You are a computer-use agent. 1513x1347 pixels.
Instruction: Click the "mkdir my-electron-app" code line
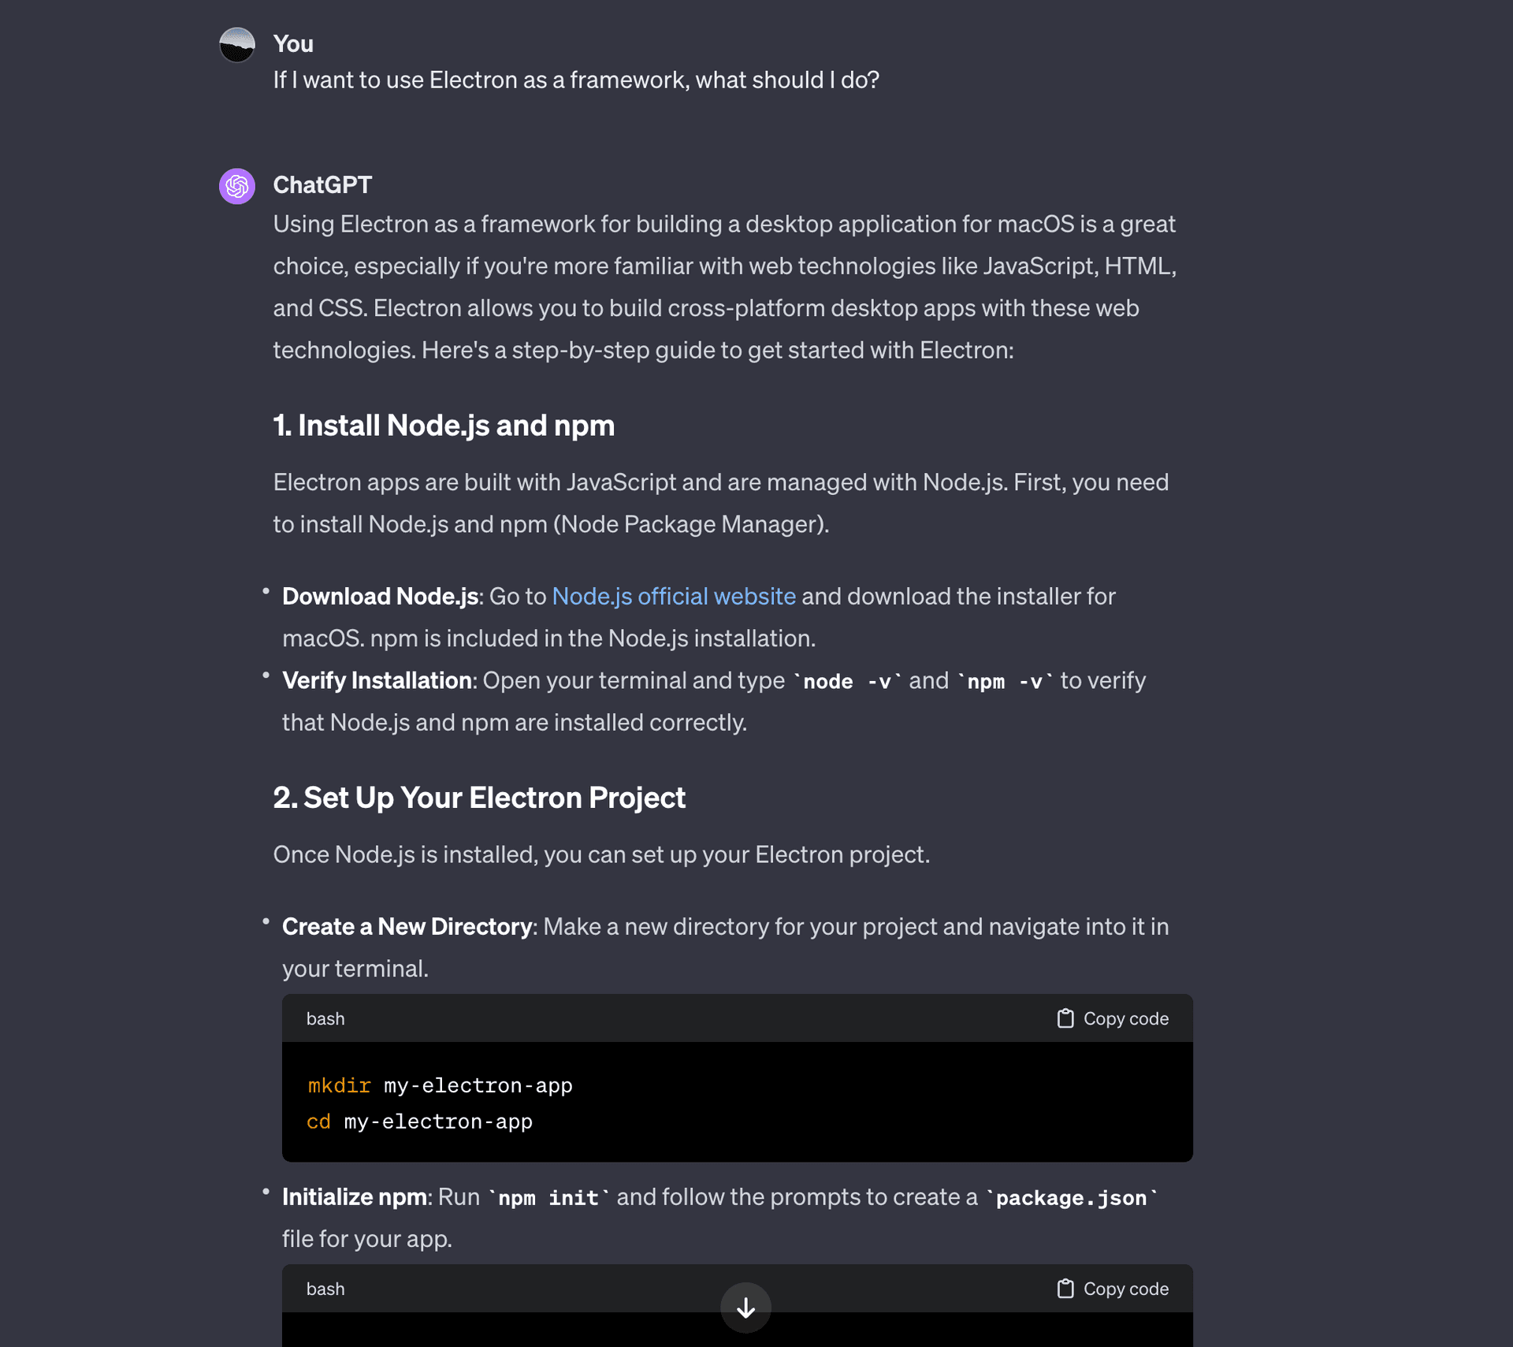pyautogui.click(x=440, y=1085)
